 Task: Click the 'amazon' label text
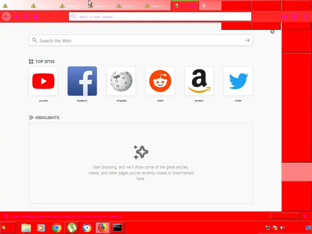(199, 101)
